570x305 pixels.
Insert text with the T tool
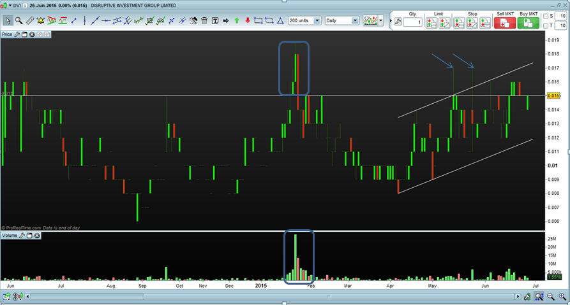point(215,20)
